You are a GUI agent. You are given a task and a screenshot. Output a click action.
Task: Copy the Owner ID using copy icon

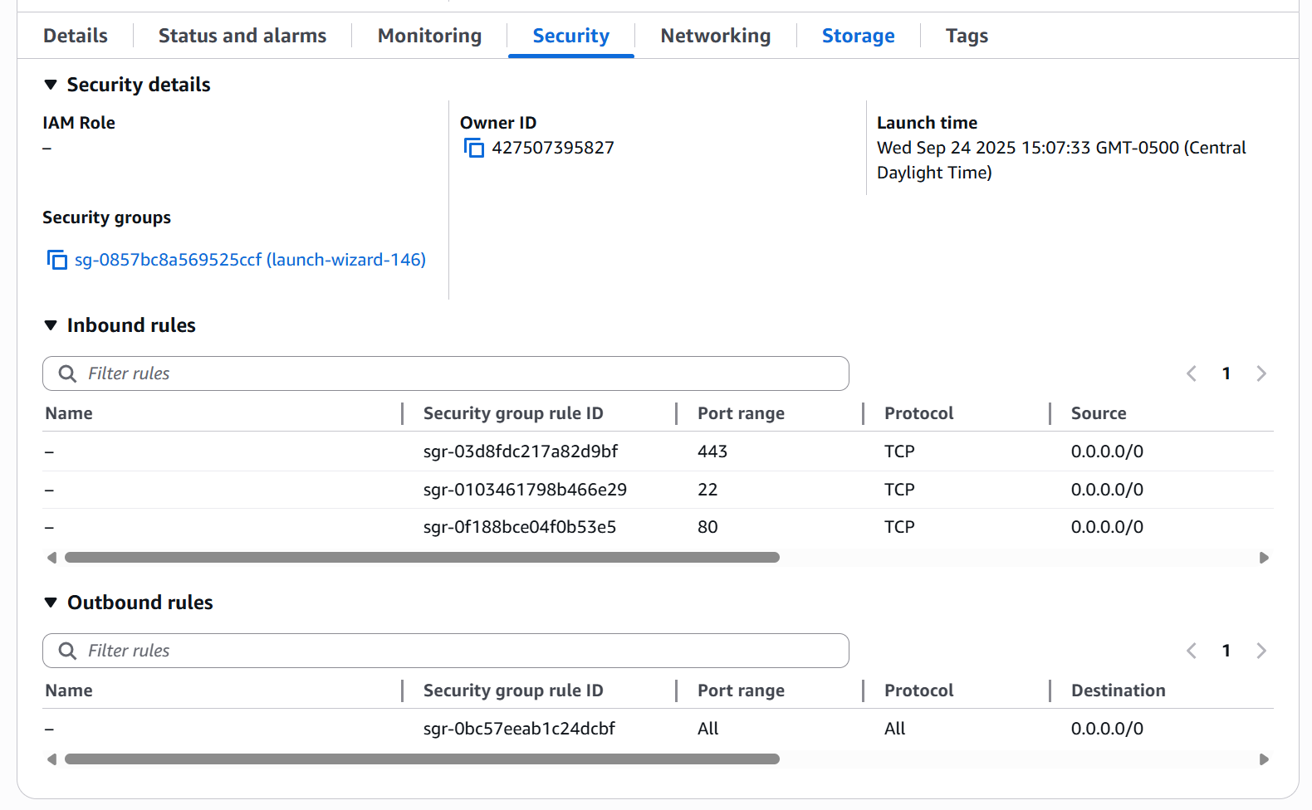pyautogui.click(x=473, y=149)
